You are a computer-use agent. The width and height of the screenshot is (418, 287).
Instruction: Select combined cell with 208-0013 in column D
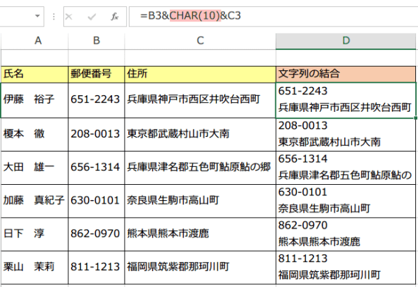point(346,134)
